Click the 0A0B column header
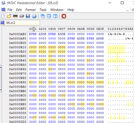 click(x=81, y=29)
